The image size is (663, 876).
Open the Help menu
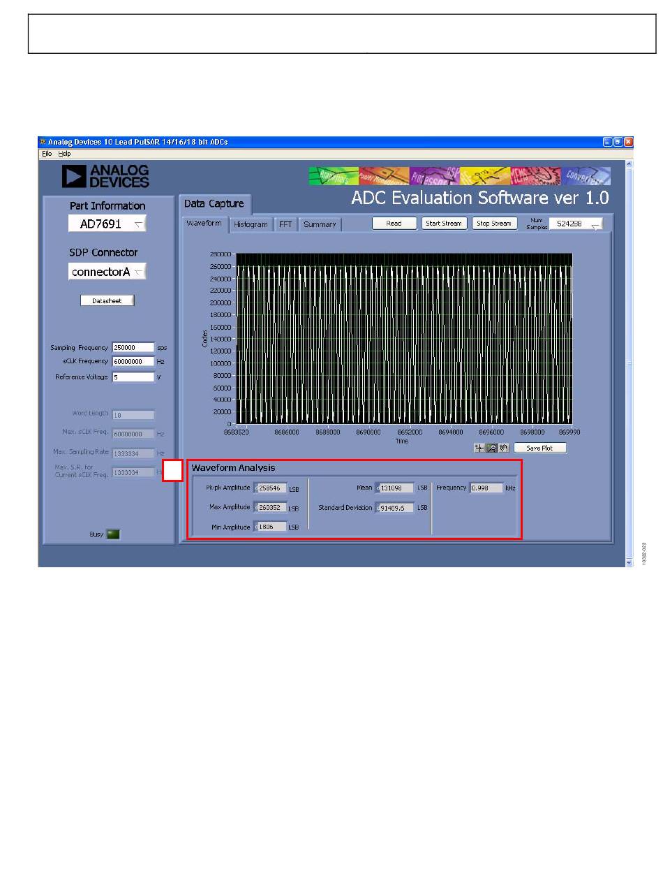click(64, 153)
